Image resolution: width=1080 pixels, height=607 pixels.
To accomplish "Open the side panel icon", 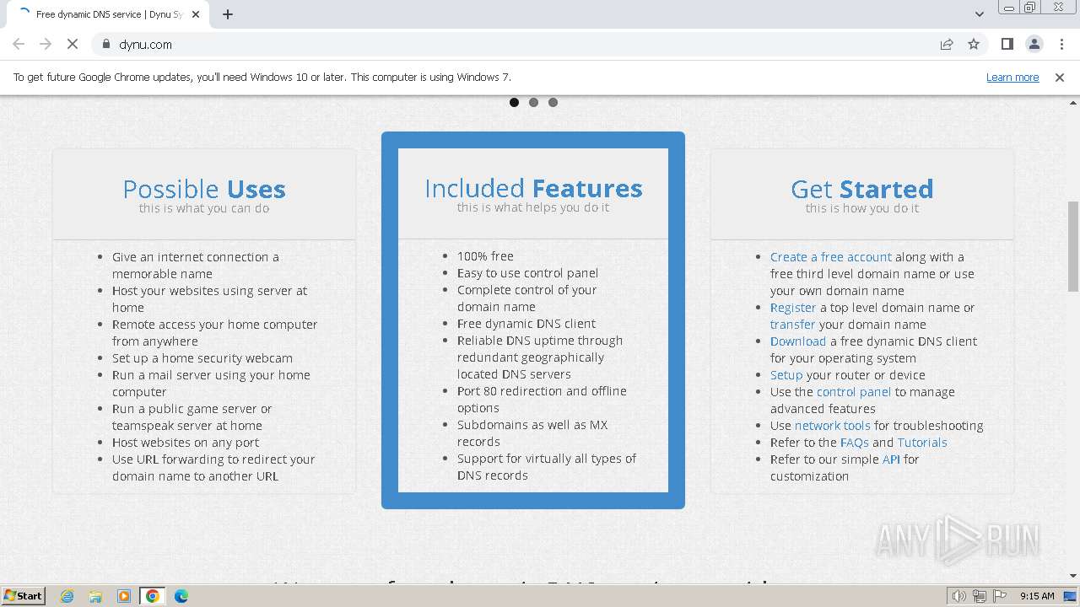I will (1007, 44).
